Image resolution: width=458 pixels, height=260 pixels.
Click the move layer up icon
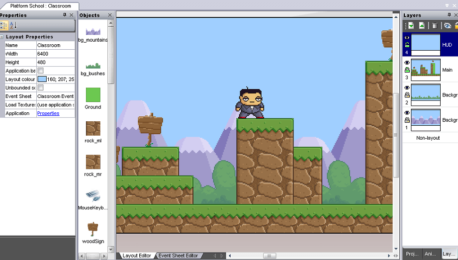(x=422, y=26)
